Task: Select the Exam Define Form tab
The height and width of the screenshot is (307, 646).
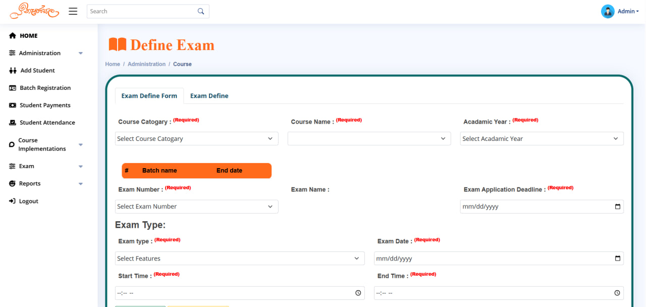Action: coord(149,96)
